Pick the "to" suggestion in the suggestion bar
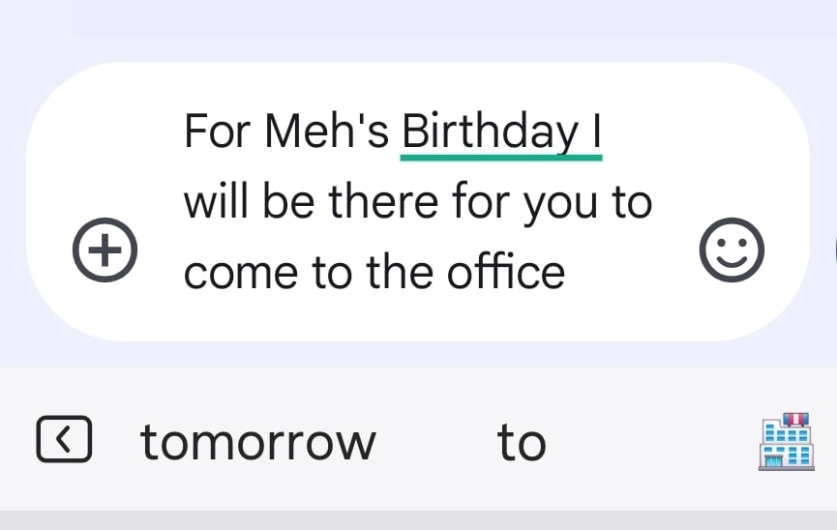The height and width of the screenshot is (530, 837). pos(522,442)
